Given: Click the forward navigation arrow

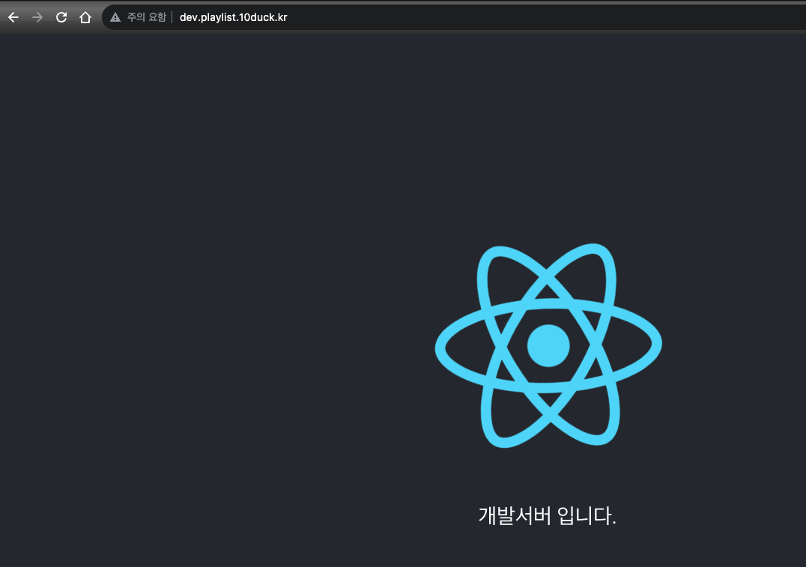Looking at the screenshot, I should [x=37, y=17].
